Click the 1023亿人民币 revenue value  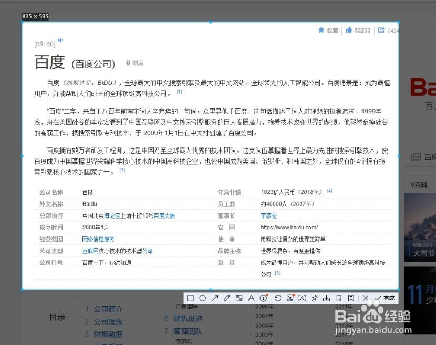point(277,192)
